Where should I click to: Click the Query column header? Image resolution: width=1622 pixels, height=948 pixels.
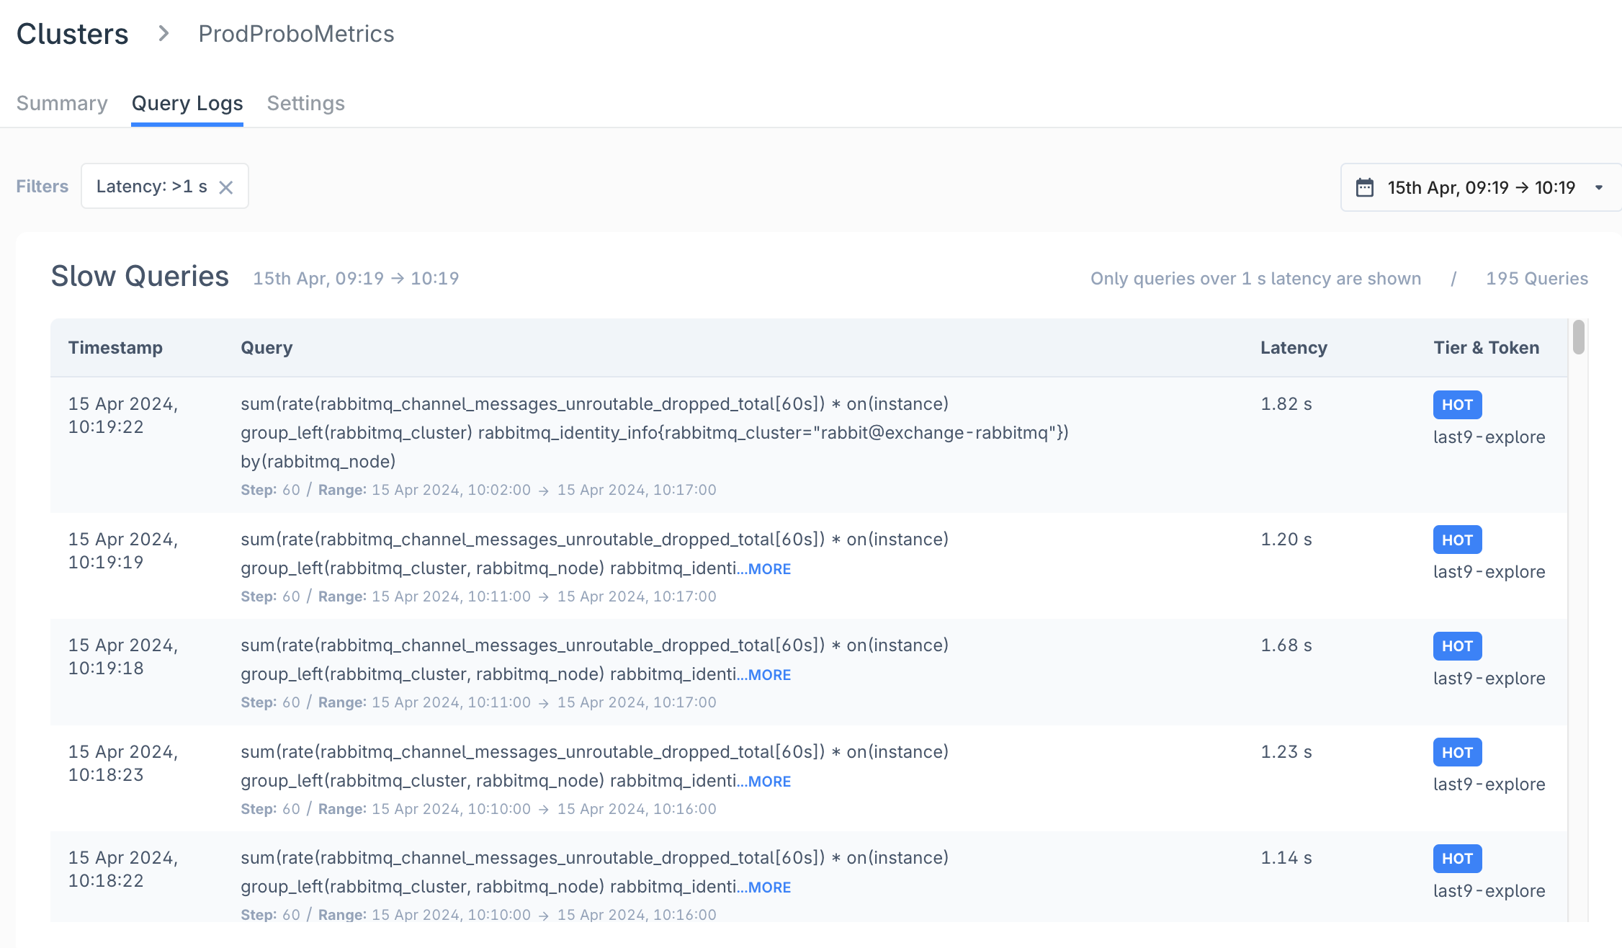266,348
